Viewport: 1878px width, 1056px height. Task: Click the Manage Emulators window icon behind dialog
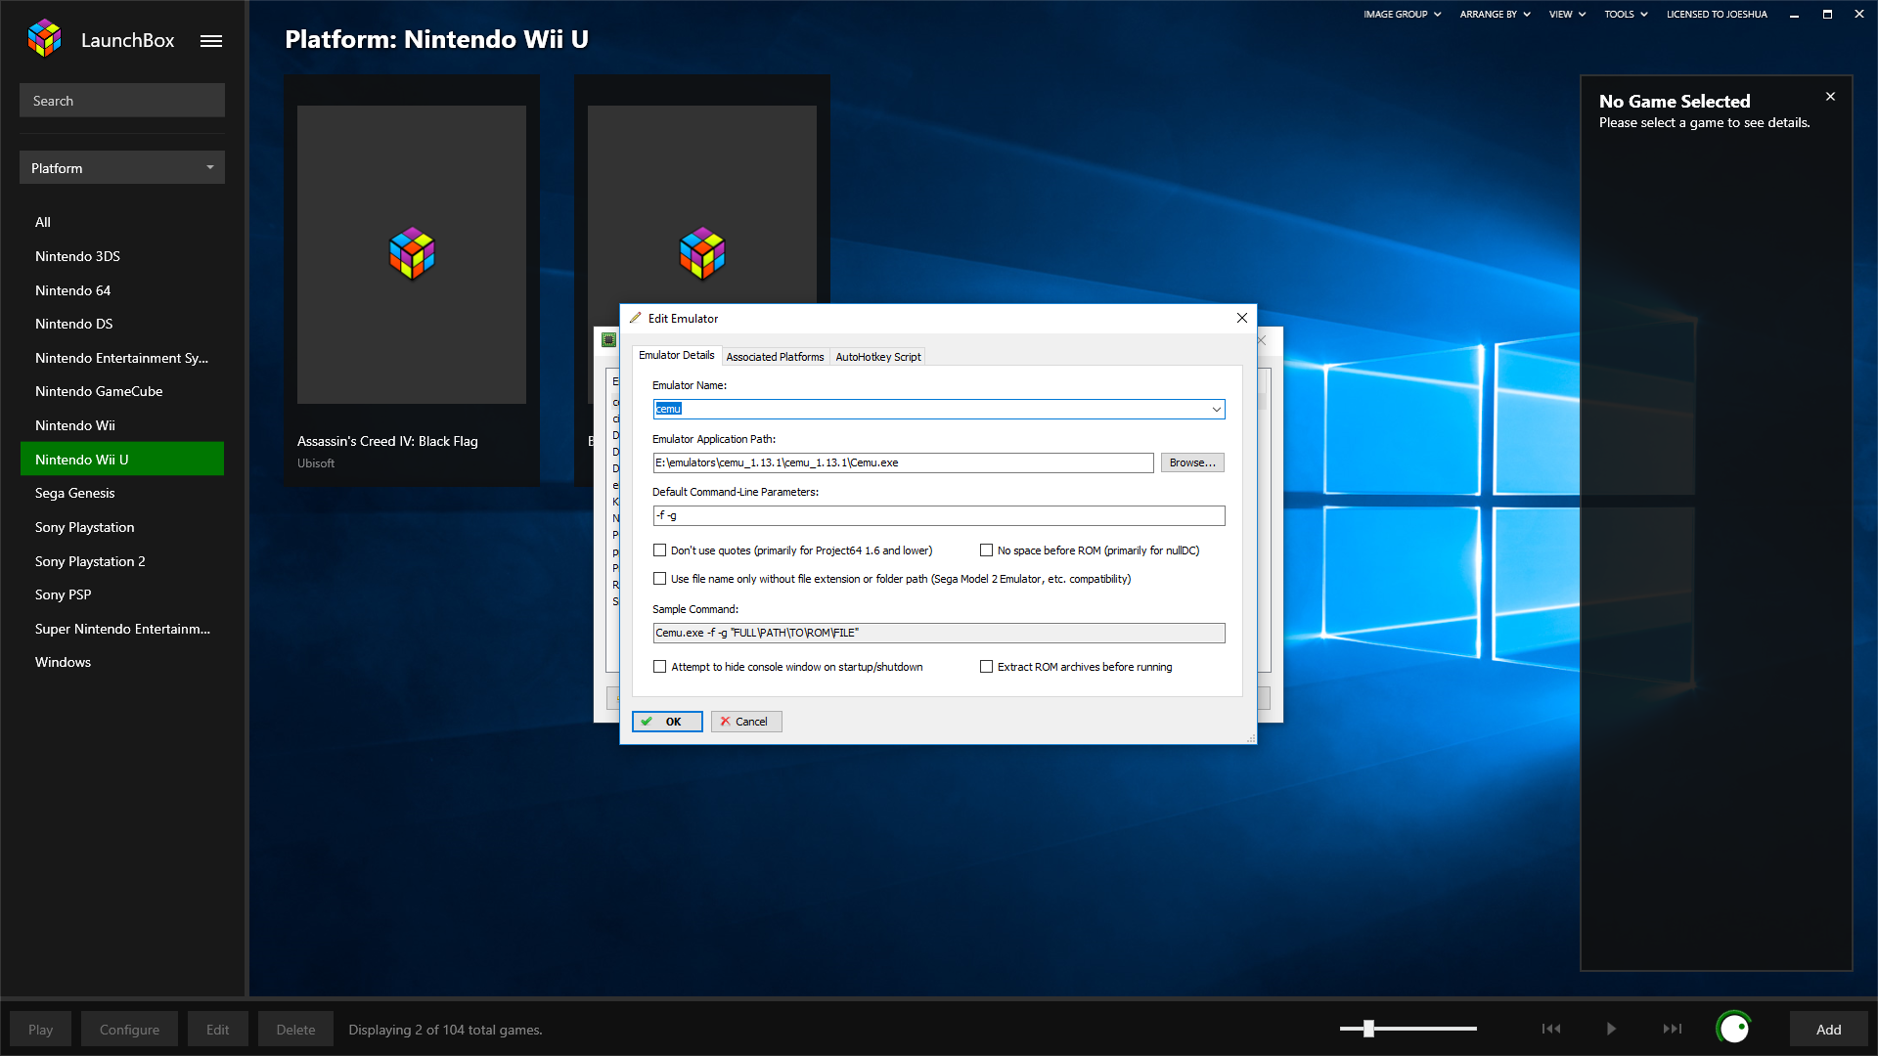pyautogui.click(x=608, y=340)
